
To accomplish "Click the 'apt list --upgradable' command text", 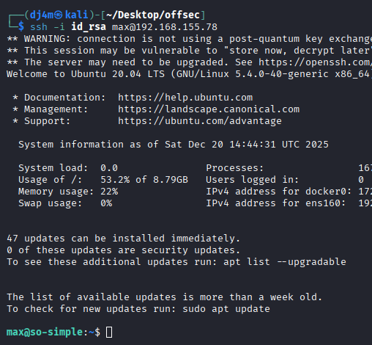I will [x=285, y=262].
